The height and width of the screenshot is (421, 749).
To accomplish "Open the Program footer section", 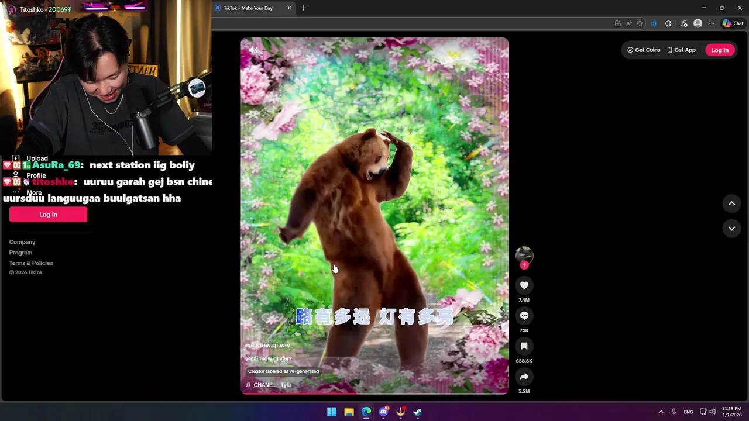I will 20,253.
